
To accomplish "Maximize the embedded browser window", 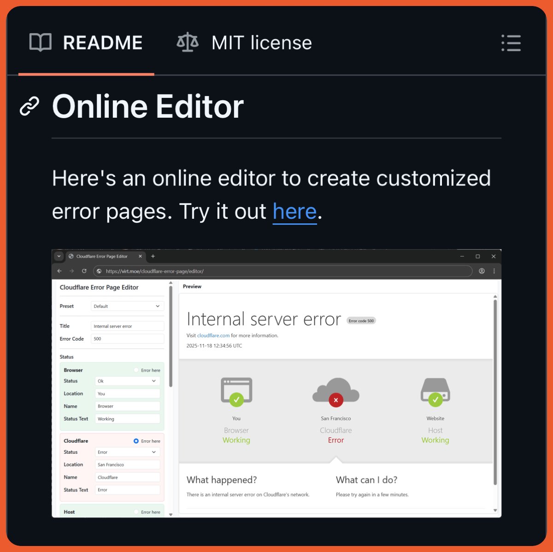I will (478, 256).
